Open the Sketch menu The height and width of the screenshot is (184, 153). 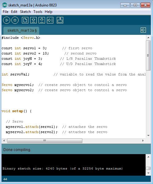coord(25,12)
